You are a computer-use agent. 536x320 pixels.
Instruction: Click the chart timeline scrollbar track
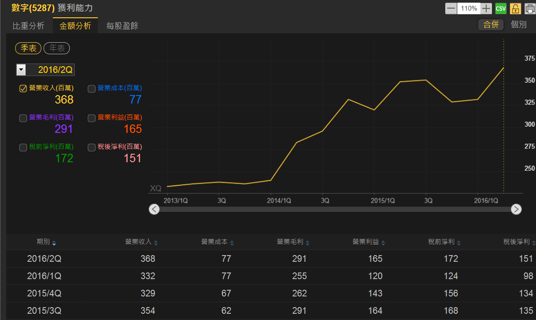click(334, 209)
